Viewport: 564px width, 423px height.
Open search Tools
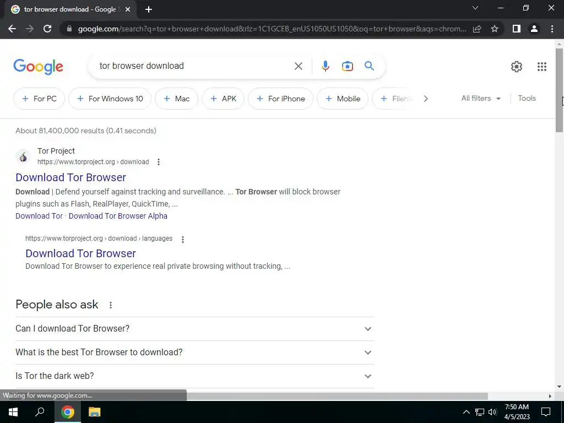pos(527,98)
